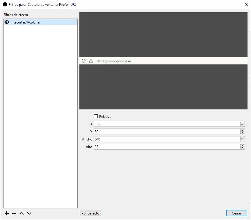Image resolution: width=251 pixels, height=220 pixels.
Task: Click the Por defecto button
Action: click(x=90, y=213)
